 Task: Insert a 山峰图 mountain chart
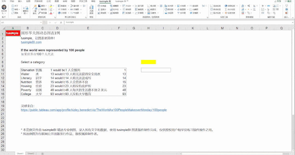194,9
